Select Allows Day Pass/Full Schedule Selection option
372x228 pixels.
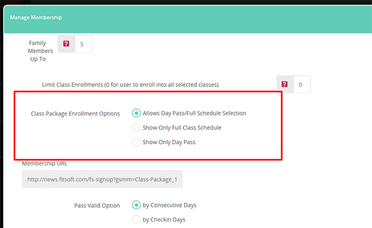pyautogui.click(x=136, y=113)
